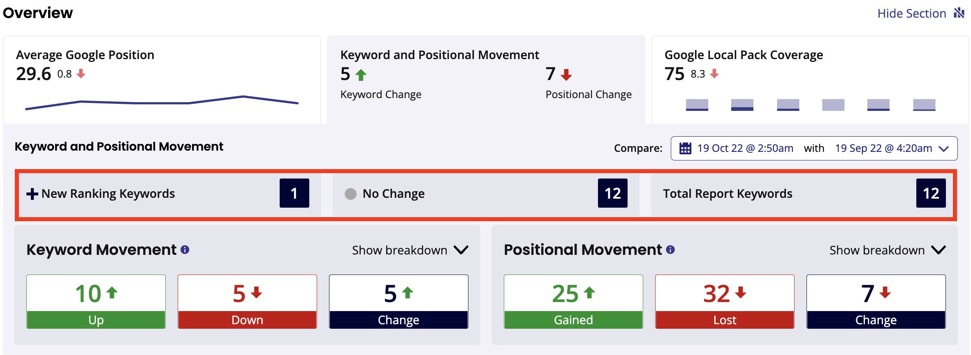971x355 pixels.
Task: Click the plus icon beside New Ranking Keywords
Action: 32,194
